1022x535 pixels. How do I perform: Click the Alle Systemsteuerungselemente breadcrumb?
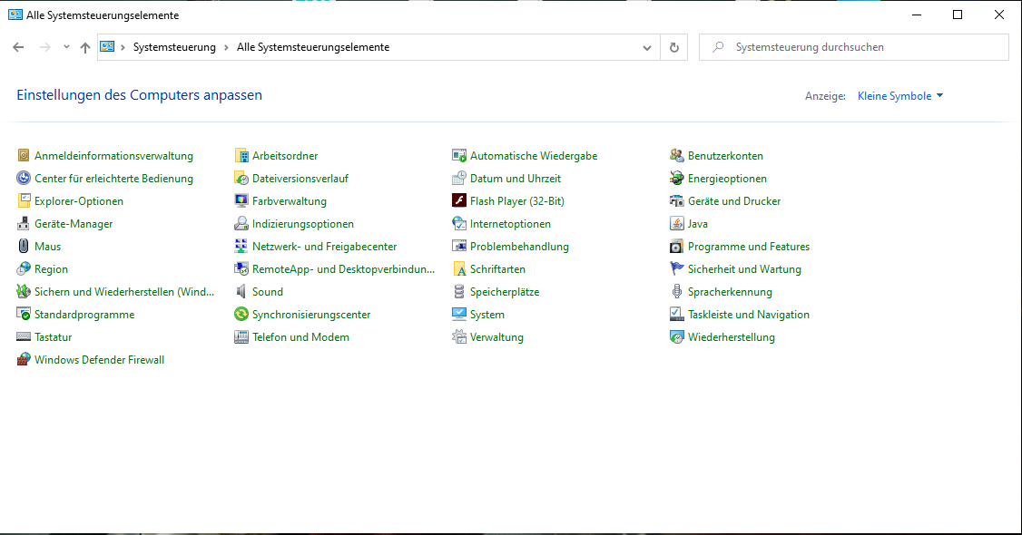tap(313, 47)
